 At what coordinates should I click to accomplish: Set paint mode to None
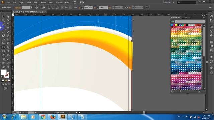(9, 80)
